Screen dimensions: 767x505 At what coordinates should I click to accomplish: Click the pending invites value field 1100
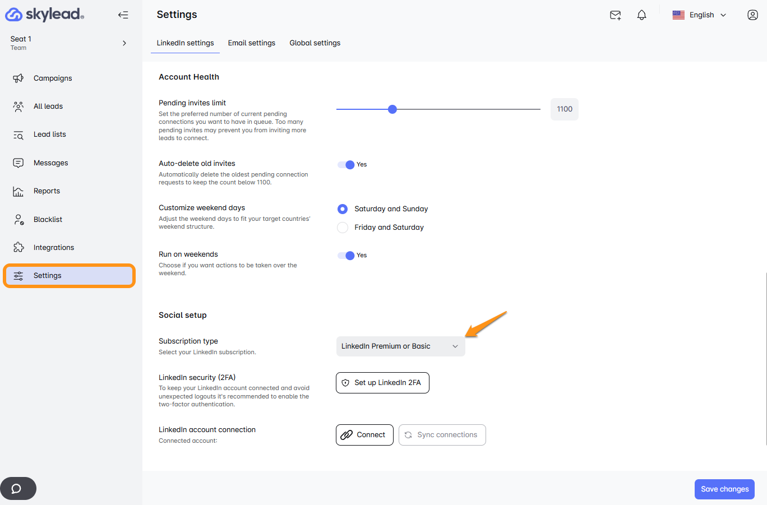tap(564, 109)
